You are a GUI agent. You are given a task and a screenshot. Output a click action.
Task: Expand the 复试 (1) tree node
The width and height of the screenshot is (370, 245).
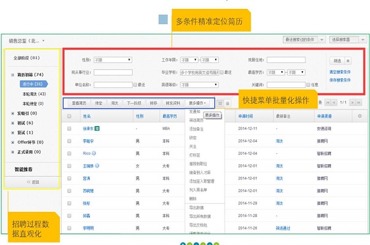click(x=13, y=133)
